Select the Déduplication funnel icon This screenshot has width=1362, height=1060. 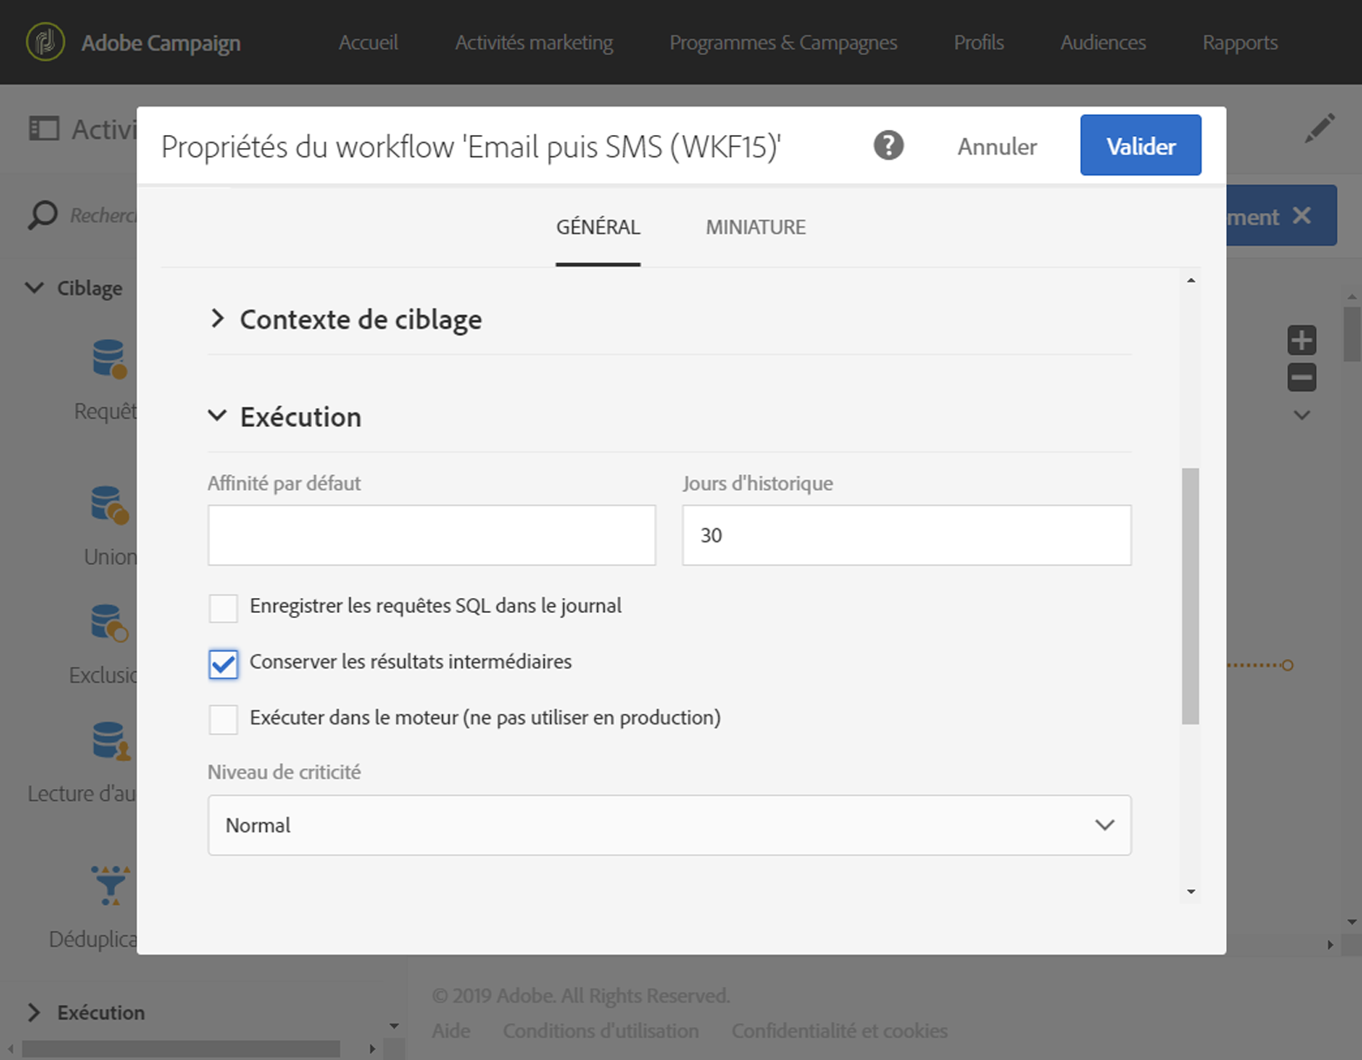click(110, 885)
